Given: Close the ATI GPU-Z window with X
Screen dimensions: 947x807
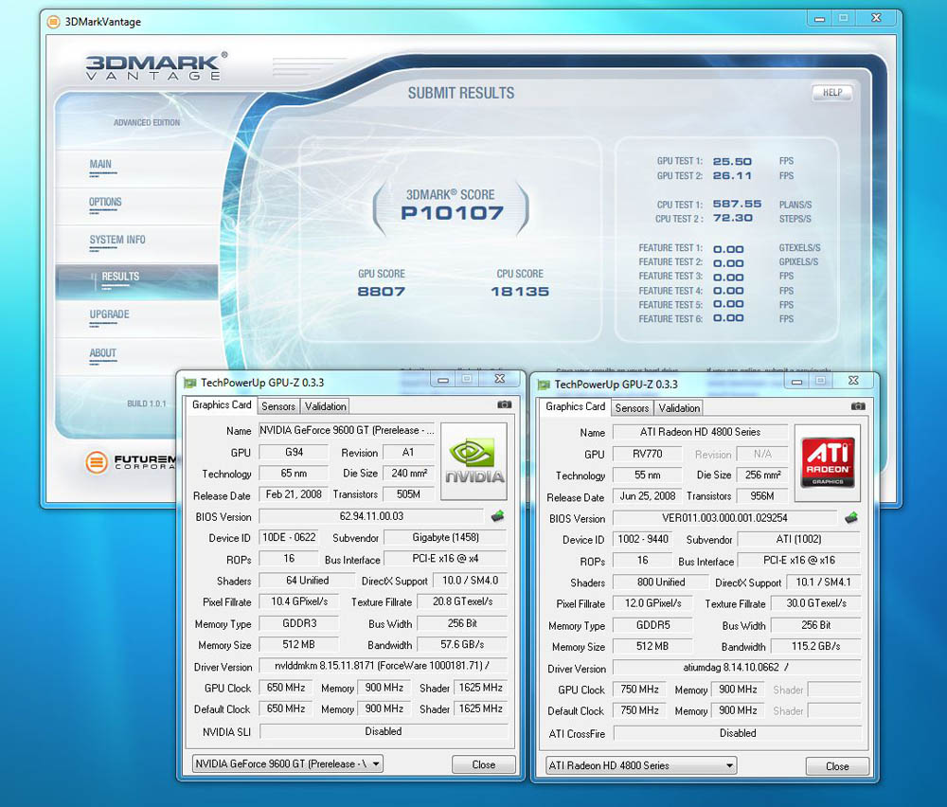Looking at the screenshot, I should point(853,381).
